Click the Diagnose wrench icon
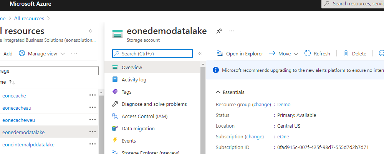 point(115,104)
